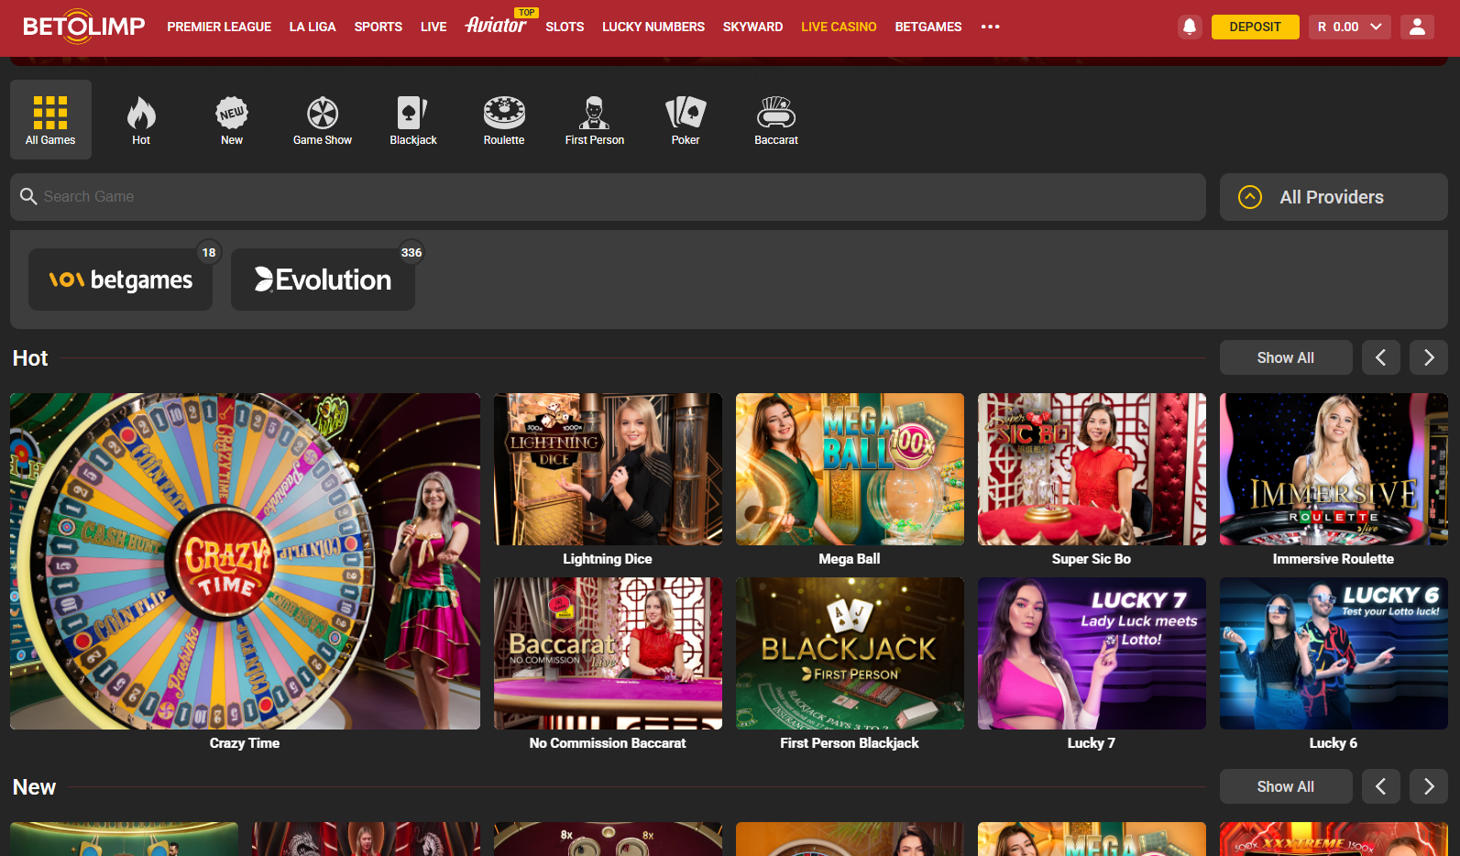Viewport: 1460px width, 856px height.
Task: Open Betgames menu item
Action: (x=928, y=27)
